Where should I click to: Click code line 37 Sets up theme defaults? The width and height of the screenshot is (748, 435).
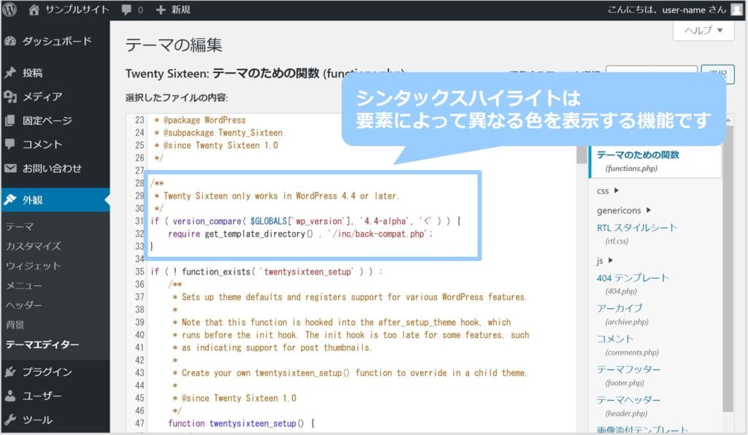[350, 297]
